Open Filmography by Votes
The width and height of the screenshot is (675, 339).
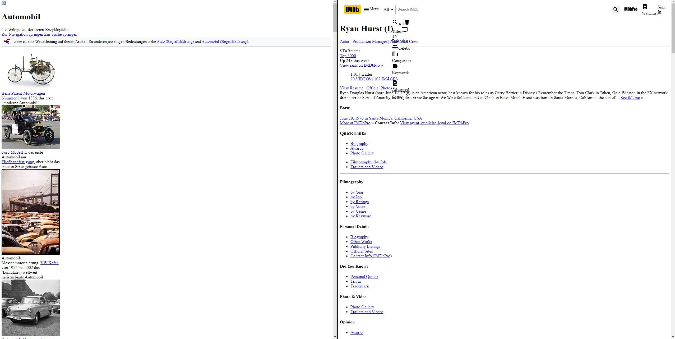point(358,207)
